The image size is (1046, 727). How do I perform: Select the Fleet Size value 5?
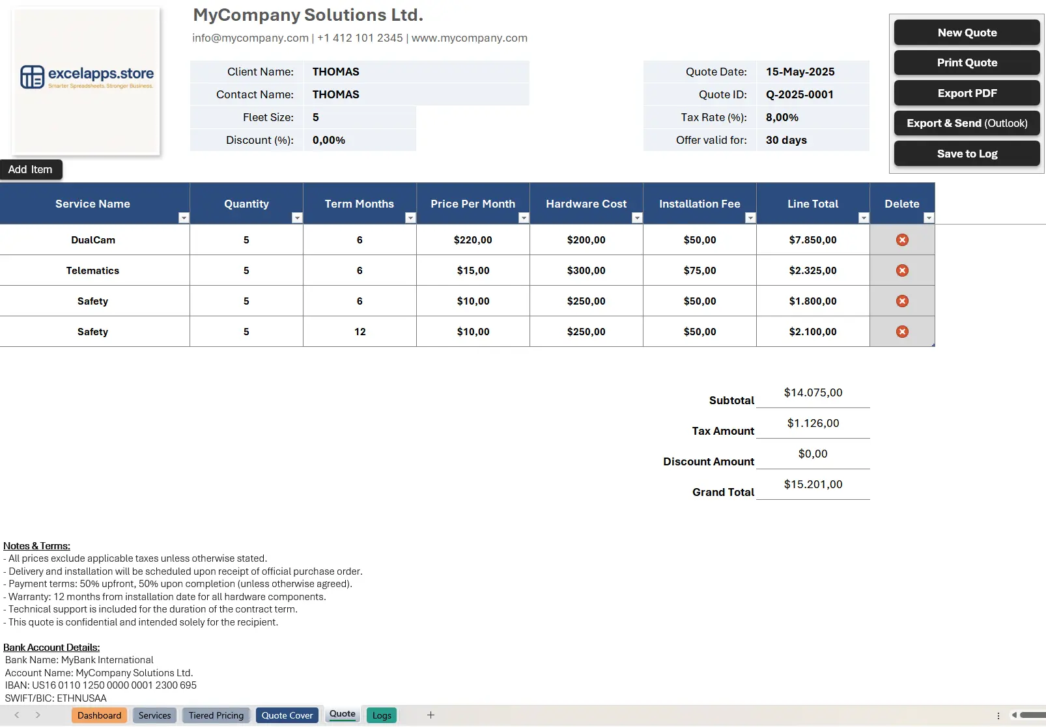coord(360,117)
